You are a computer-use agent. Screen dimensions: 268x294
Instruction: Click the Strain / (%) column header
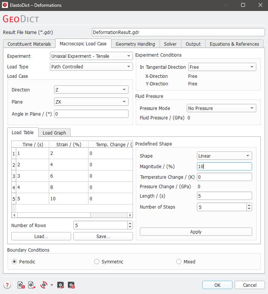pyautogui.click(x=69, y=144)
